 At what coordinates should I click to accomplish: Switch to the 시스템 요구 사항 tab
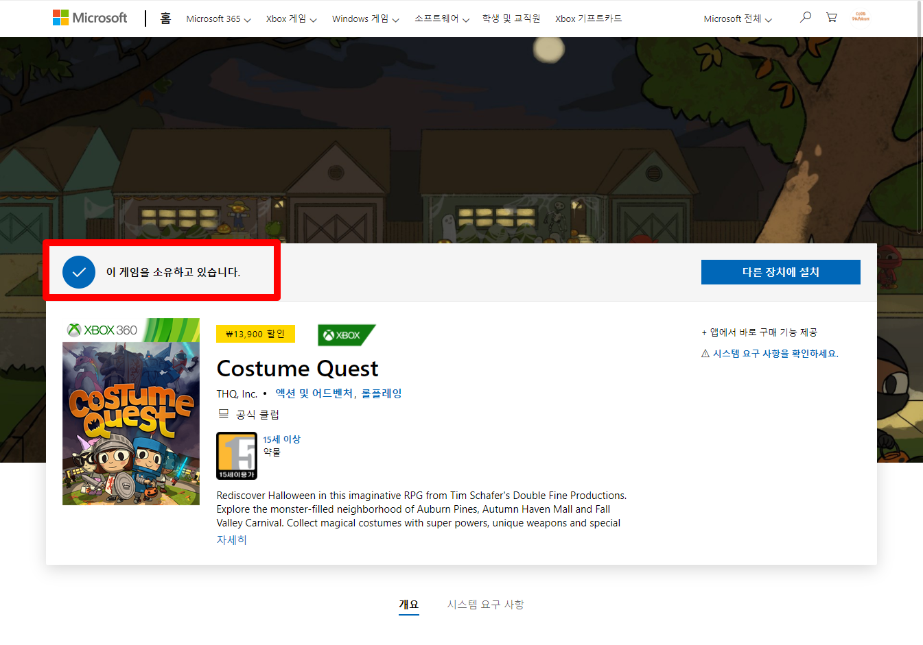[486, 605]
